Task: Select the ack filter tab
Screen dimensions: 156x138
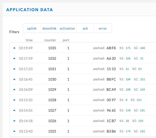Action: (x=85, y=28)
